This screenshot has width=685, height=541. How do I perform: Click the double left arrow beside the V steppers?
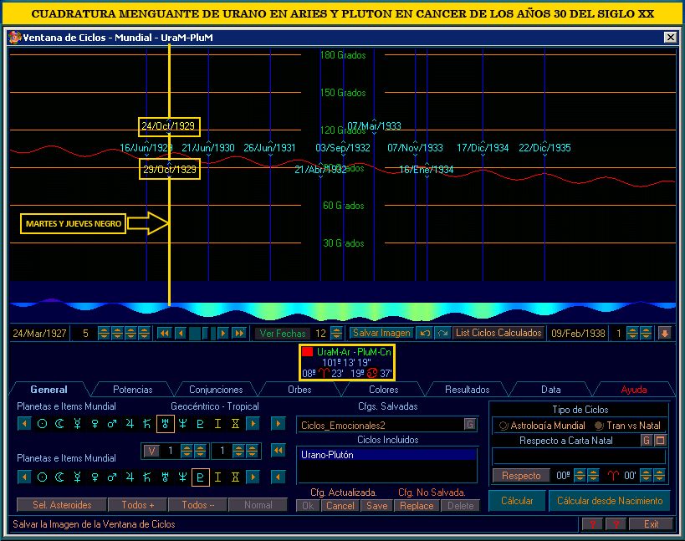[279, 450]
